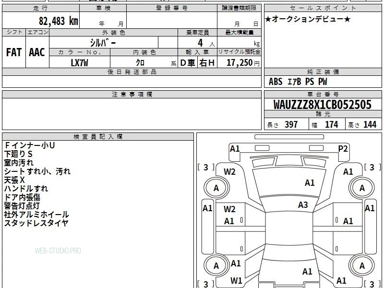Screen dimensions: 384x288
Task: Select inspector note 室内汚れ
Action: (x=19, y=163)
